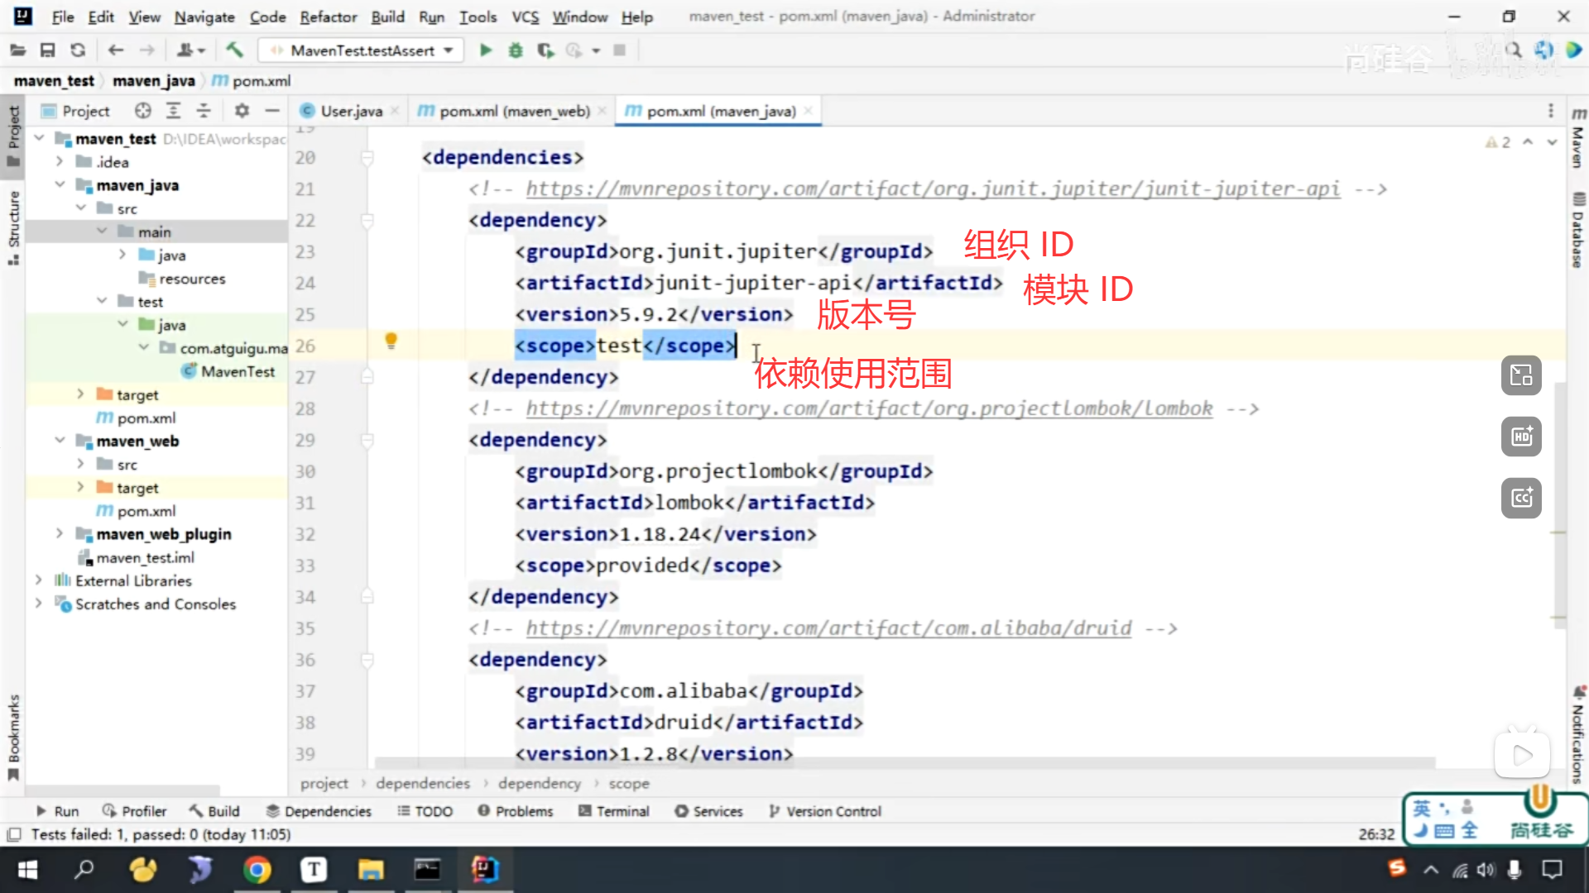Click the Select Opened File target icon
Viewport: 1589px width, 893px height.
pos(143,111)
